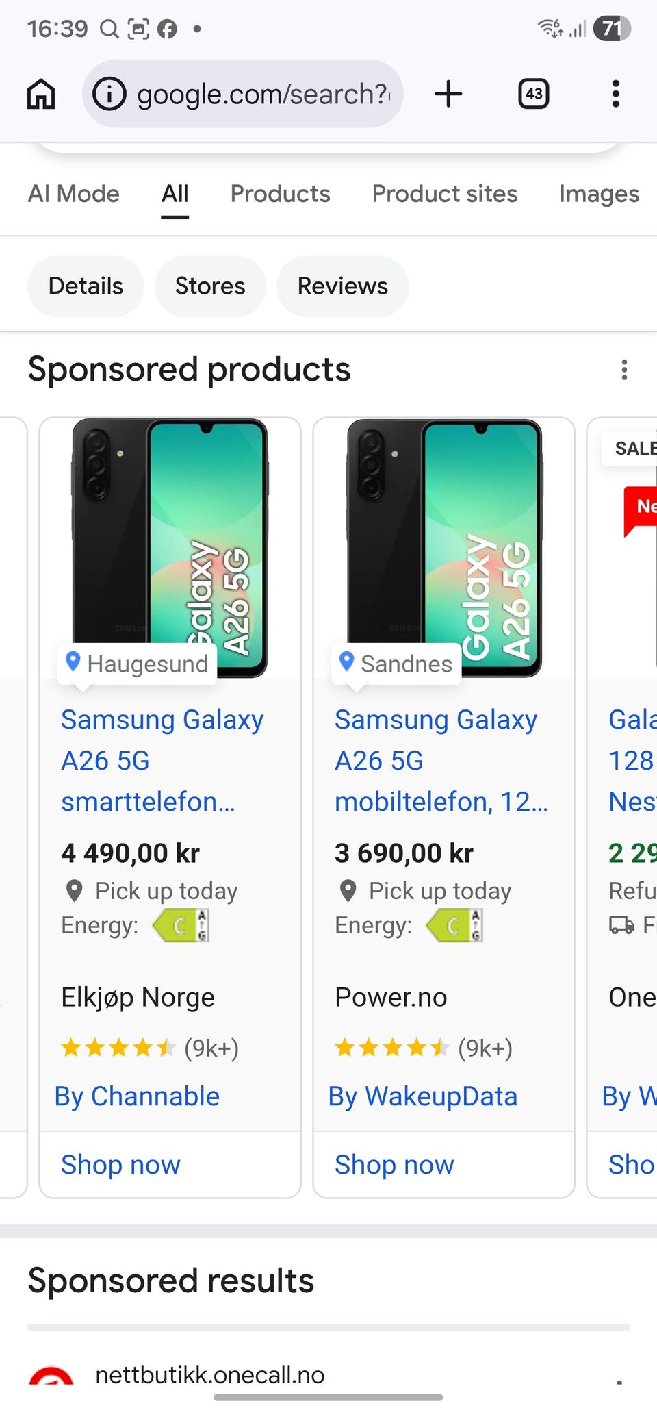
Task: Open the browser three-dot menu
Action: [x=616, y=94]
